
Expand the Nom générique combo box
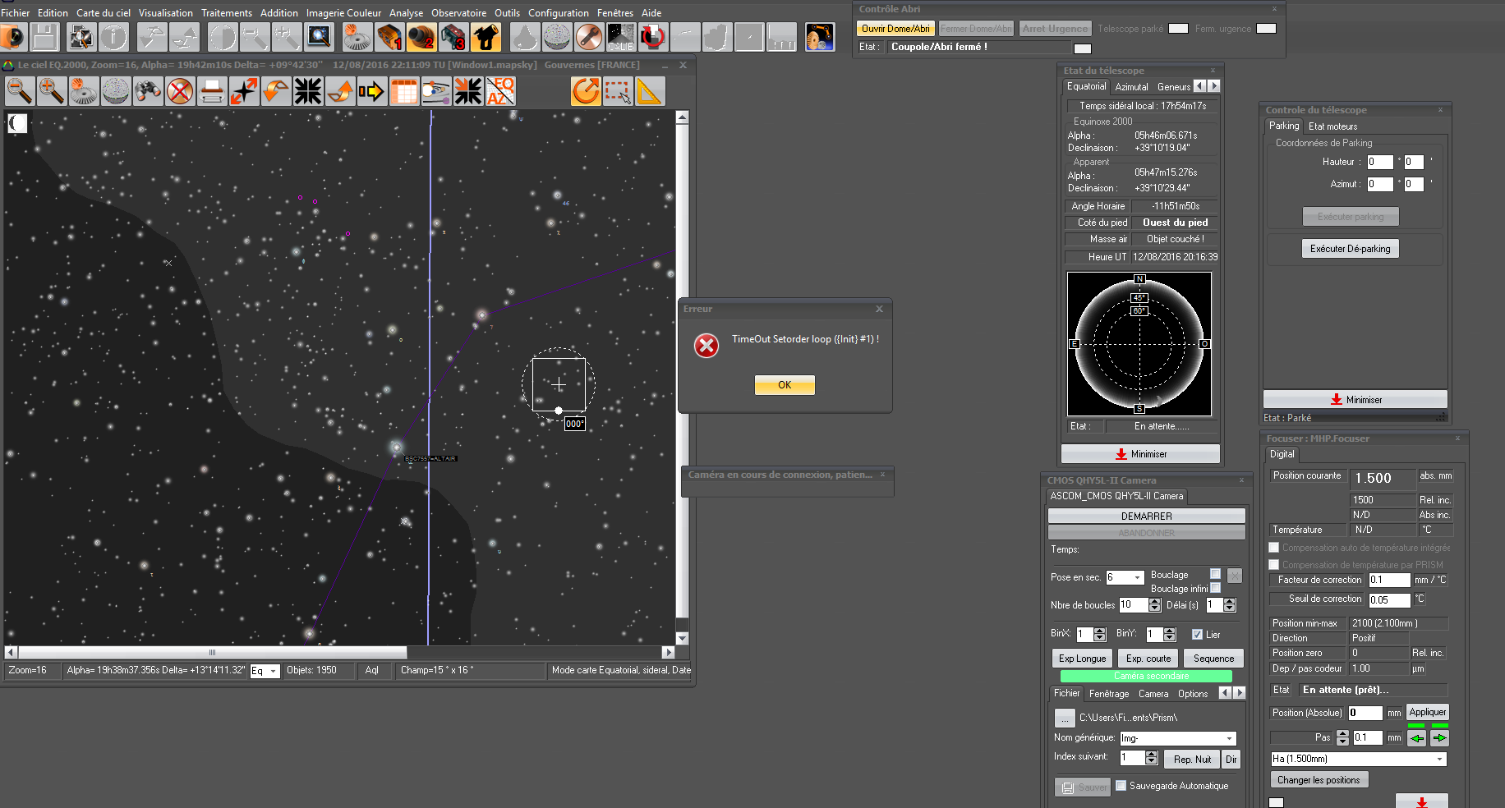tap(1229, 738)
